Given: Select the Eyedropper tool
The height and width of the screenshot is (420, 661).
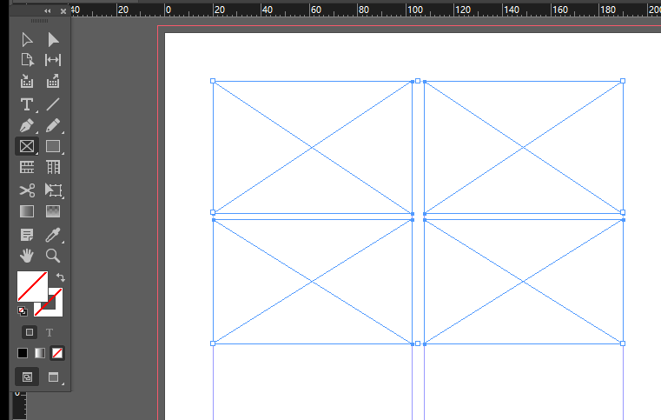Looking at the screenshot, I should pyautogui.click(x=53, y=235).
